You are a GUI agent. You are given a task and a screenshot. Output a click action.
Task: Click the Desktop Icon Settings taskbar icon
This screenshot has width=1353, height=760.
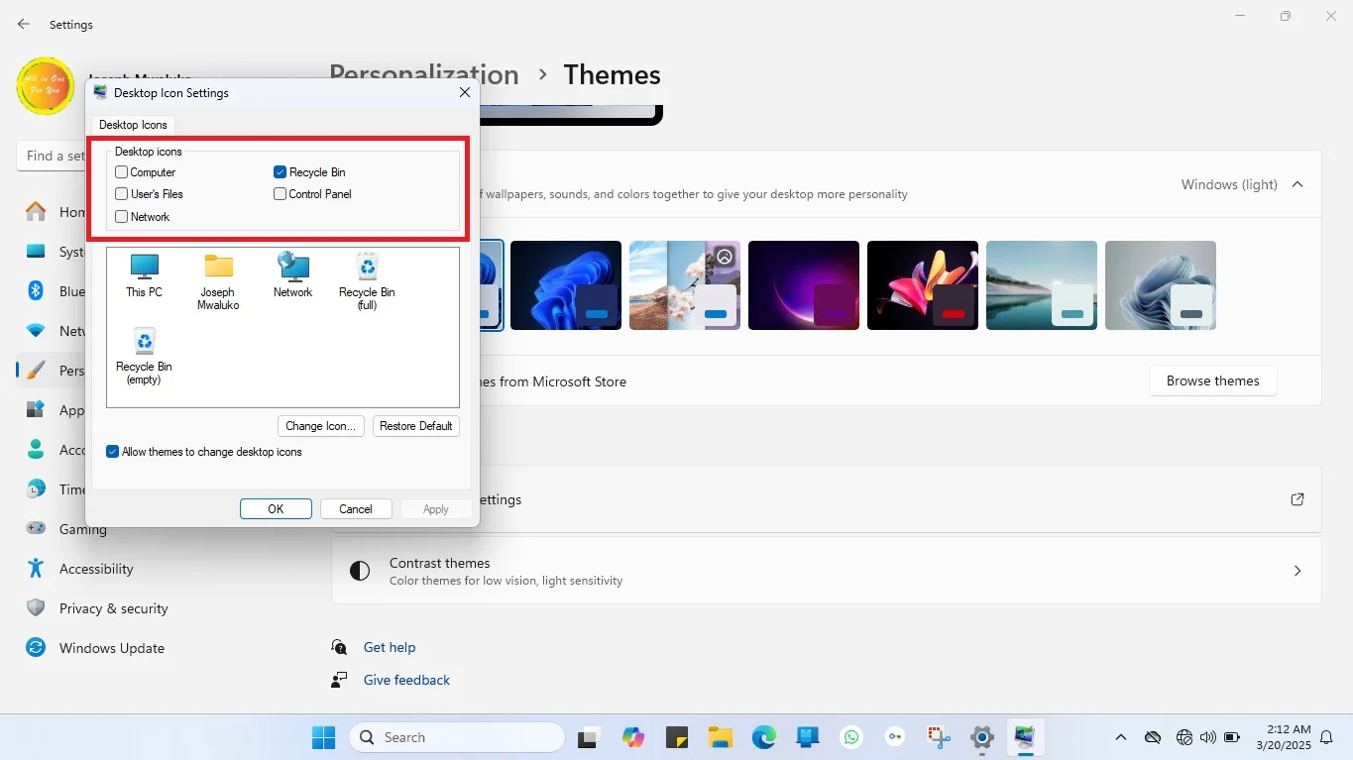tap(1025, 737)
